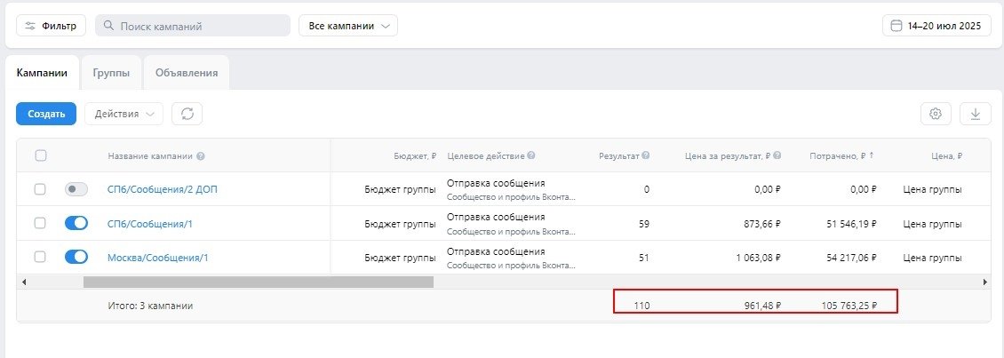The height and width of the screenshot is (358, 1004).
Task: Check the СПб/Сообщения/1 row checkbox
Action: tap(40, 223)
